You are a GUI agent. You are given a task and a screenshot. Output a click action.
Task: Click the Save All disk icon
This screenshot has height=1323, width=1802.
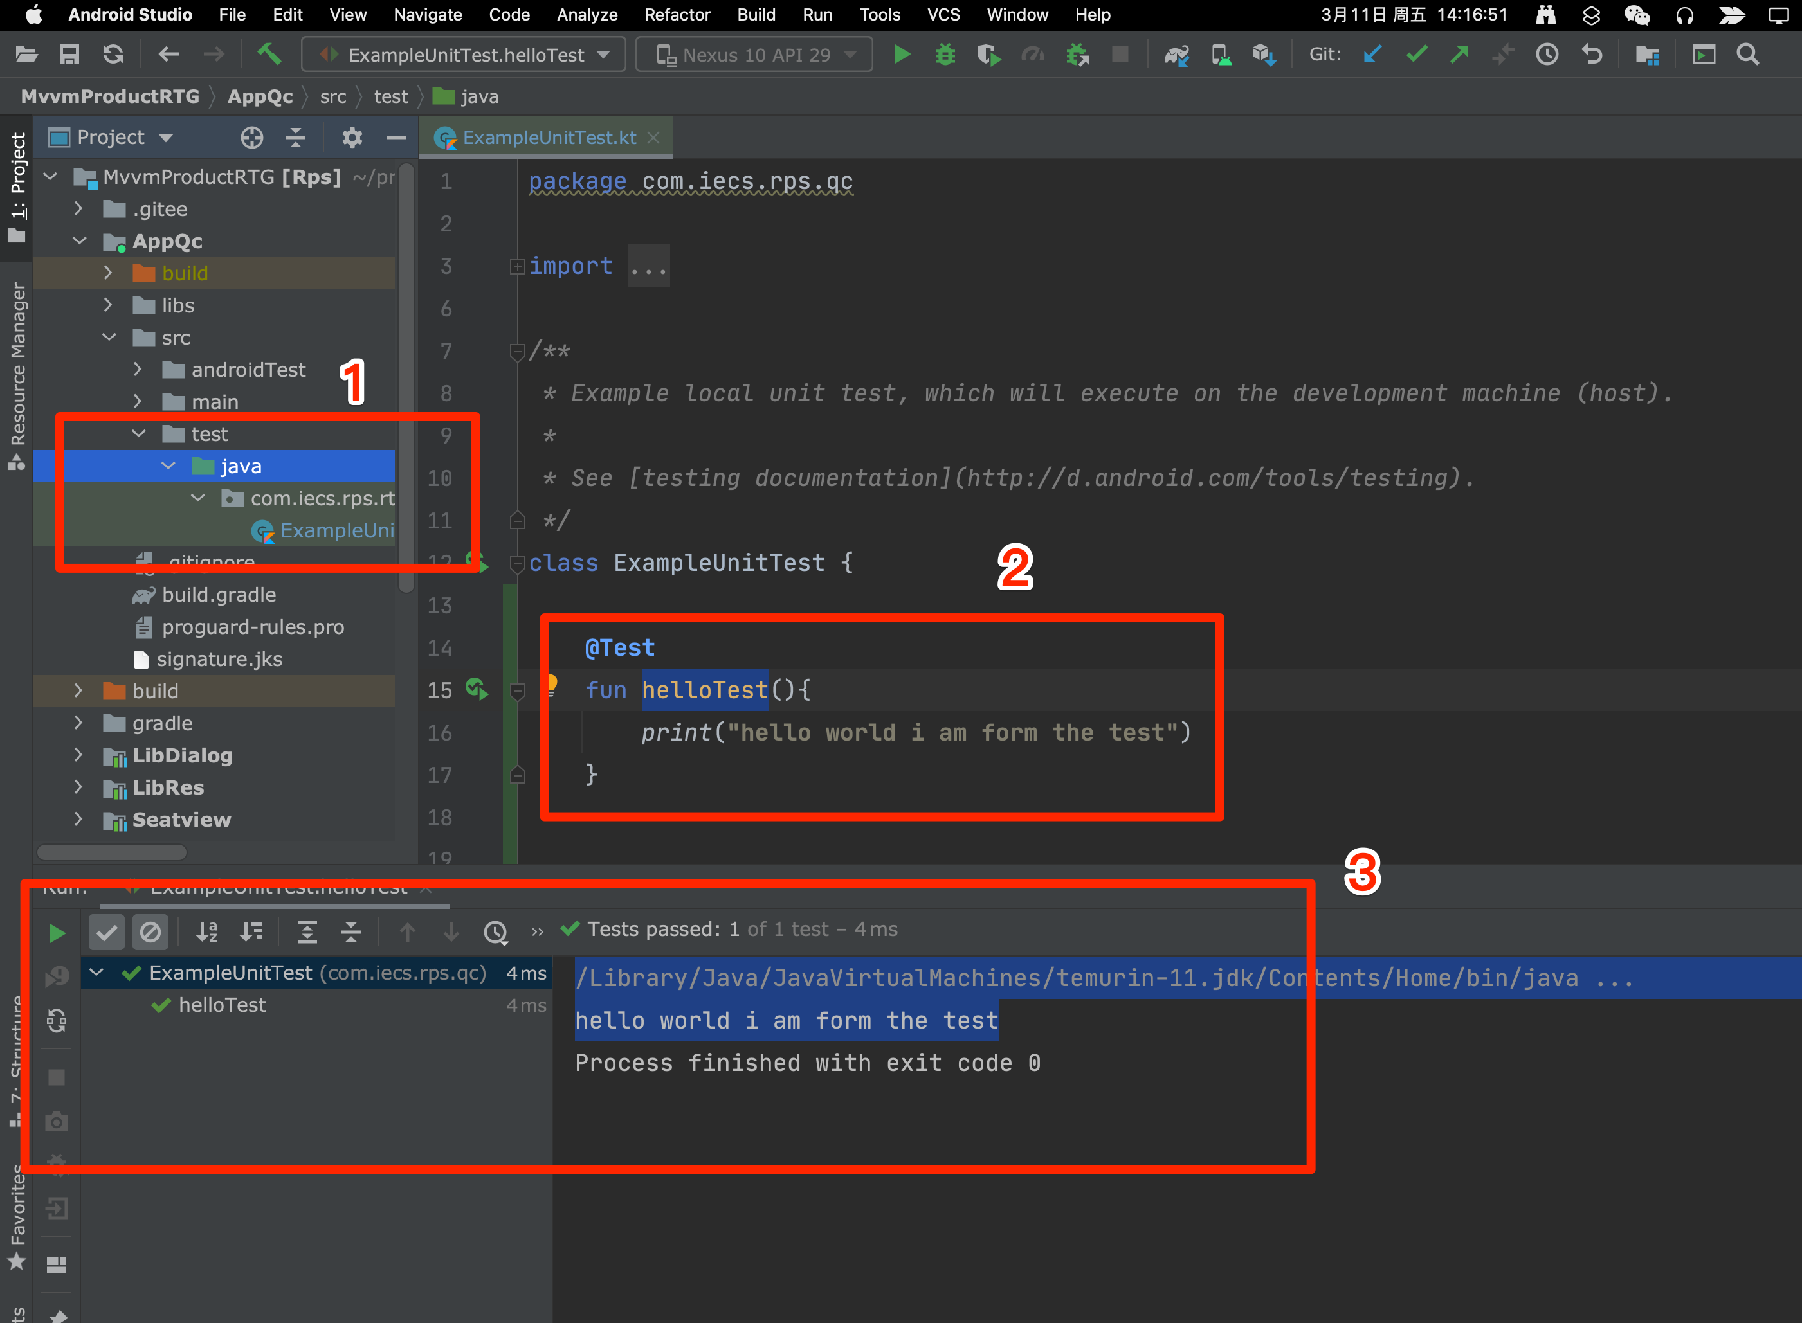tap(69, 55)
